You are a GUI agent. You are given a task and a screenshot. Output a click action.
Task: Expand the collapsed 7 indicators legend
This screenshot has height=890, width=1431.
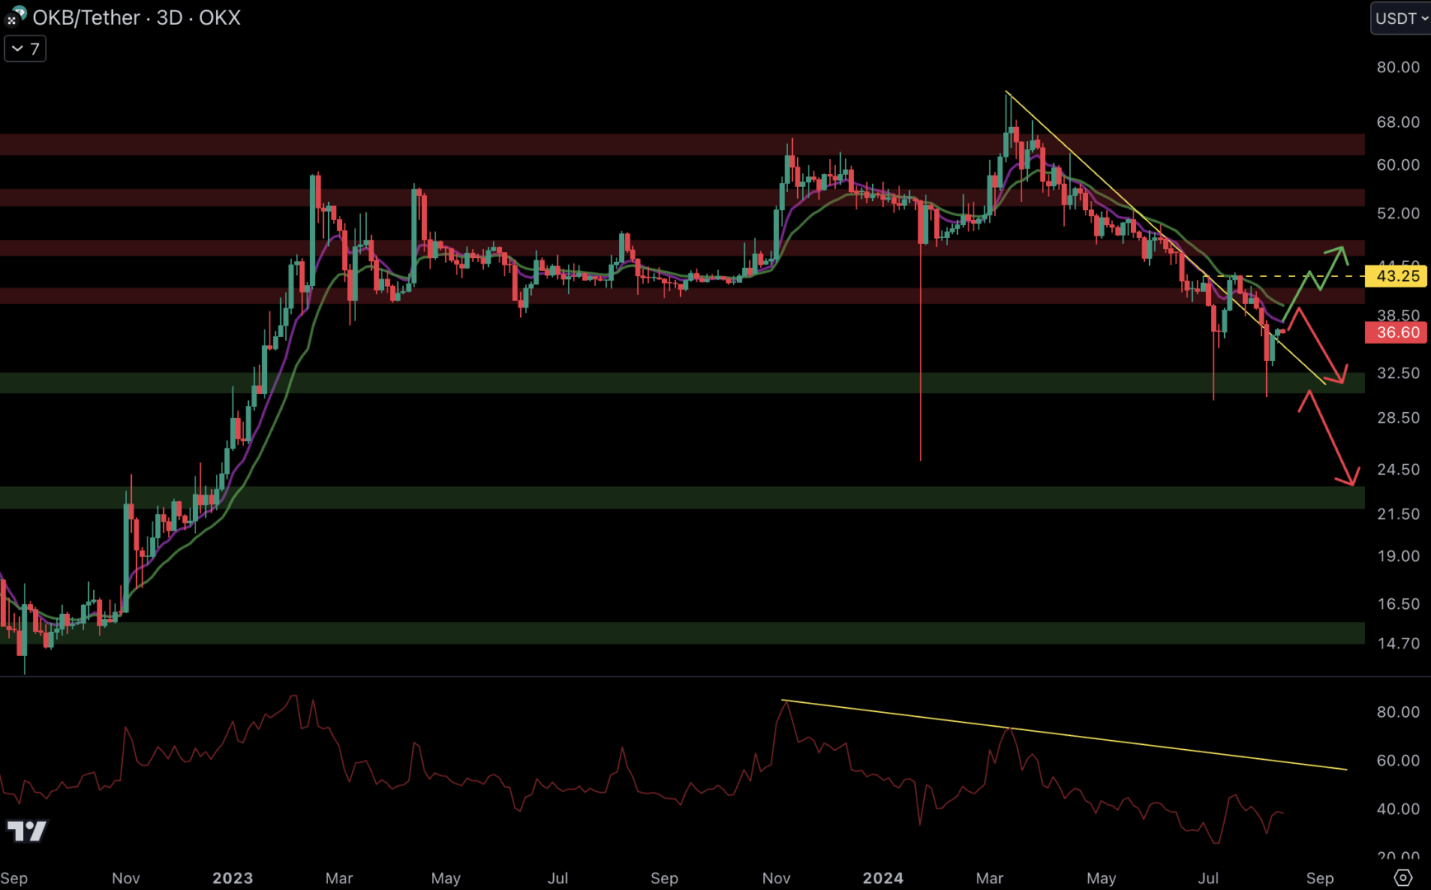click(x=25, y=49)
